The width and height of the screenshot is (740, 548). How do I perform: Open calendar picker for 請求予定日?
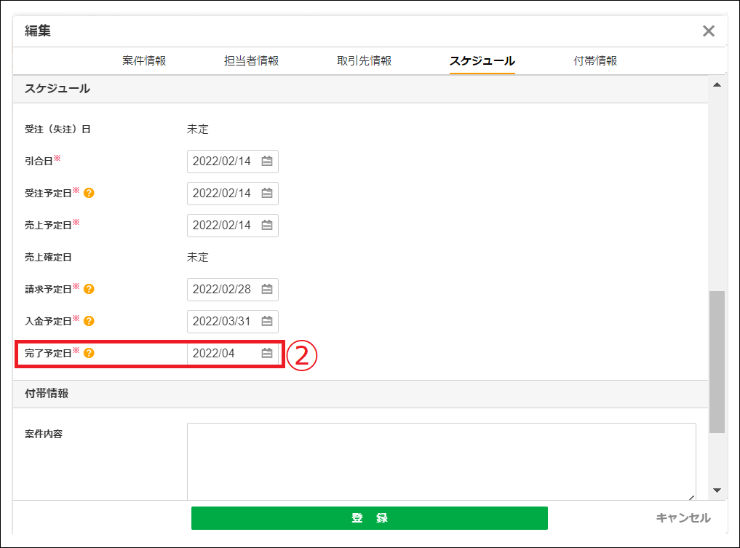tap(267, 290)
